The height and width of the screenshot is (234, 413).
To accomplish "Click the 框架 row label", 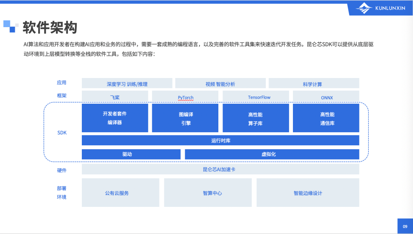I will pyautogui.click(x=62, y=96).
